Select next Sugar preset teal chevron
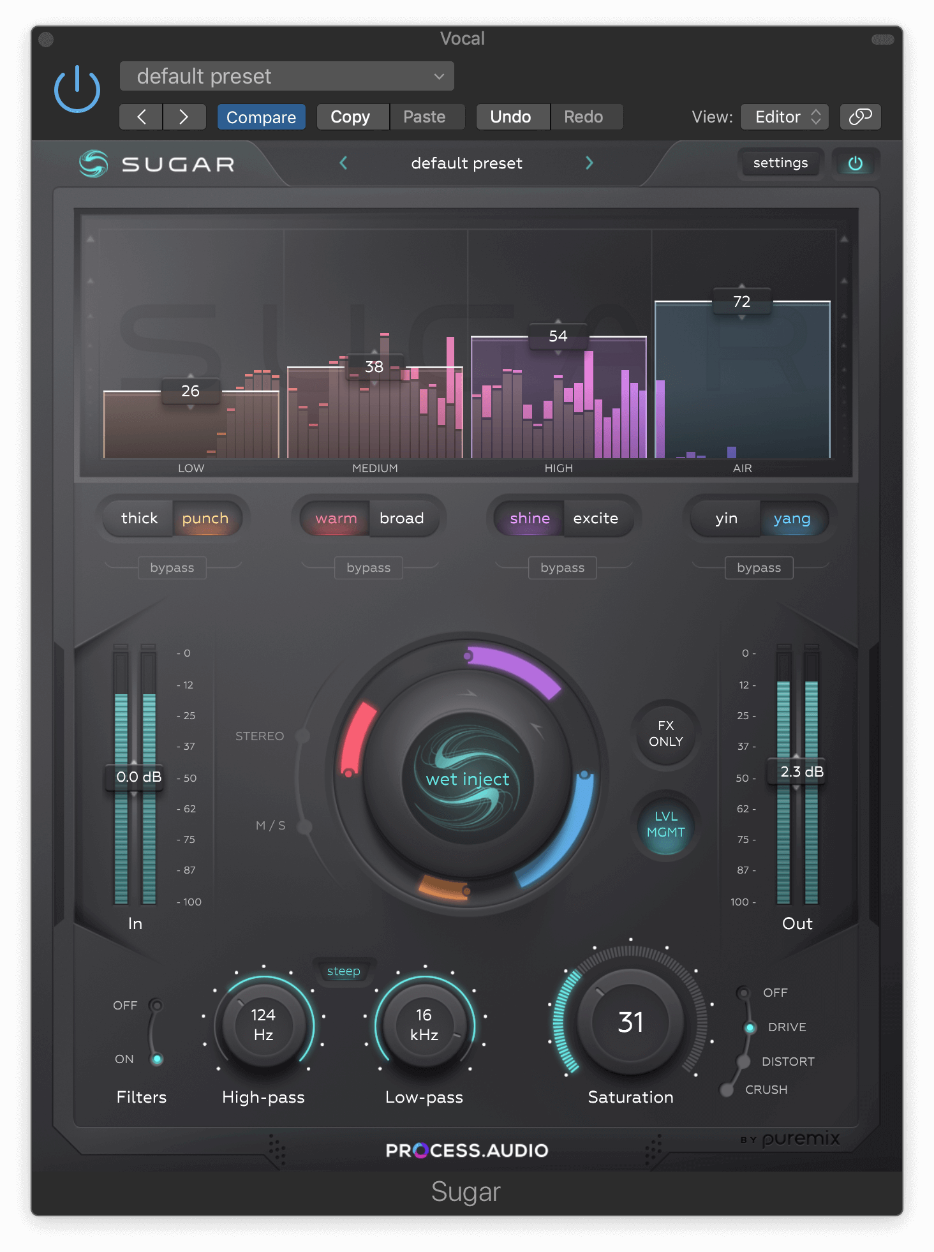 tap(589, 163)
